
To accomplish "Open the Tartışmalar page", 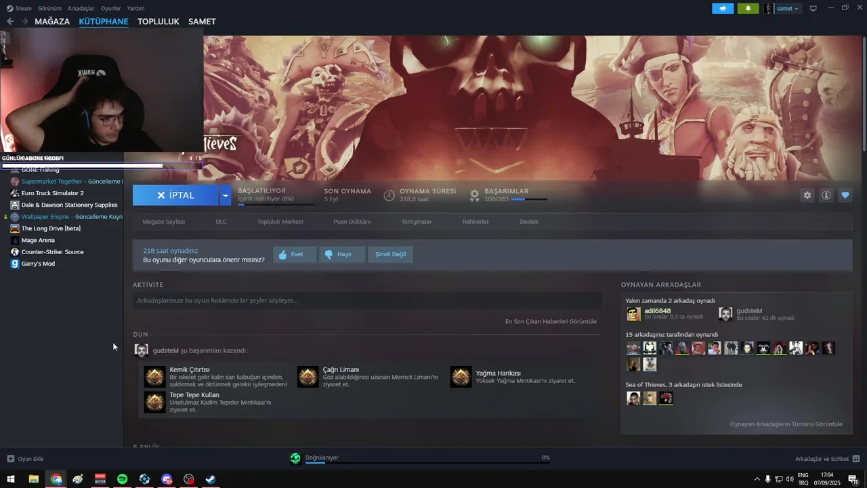I will 417,222.
